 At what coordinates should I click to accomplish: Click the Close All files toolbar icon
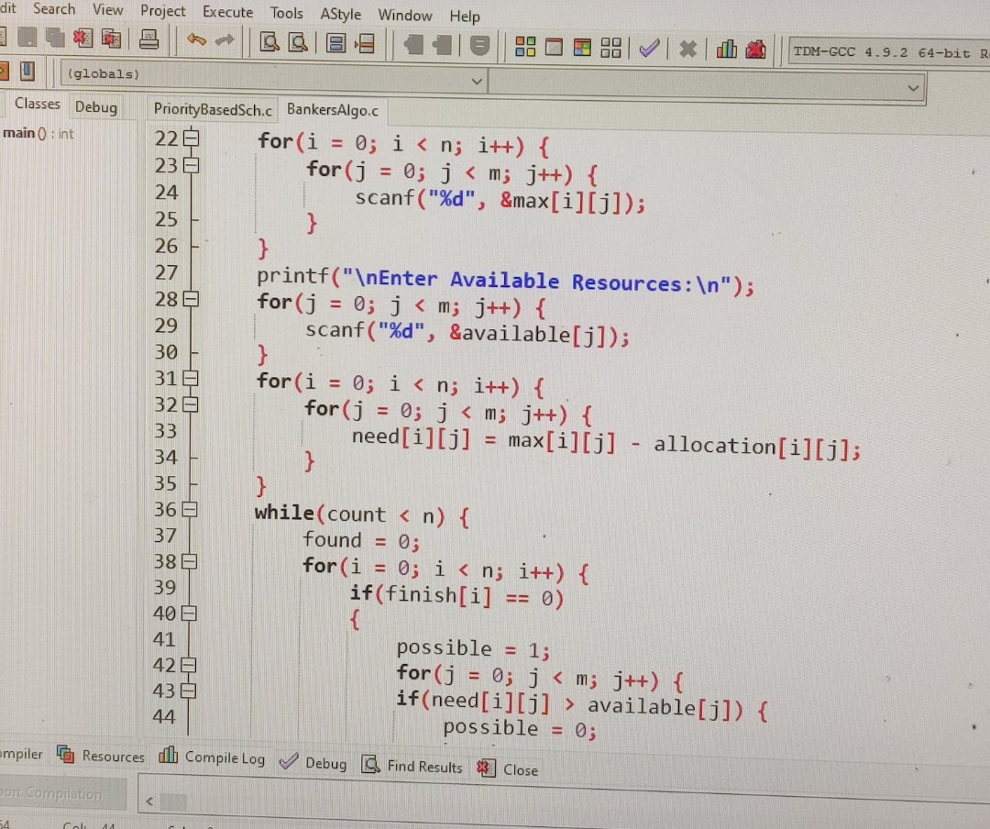111,39
